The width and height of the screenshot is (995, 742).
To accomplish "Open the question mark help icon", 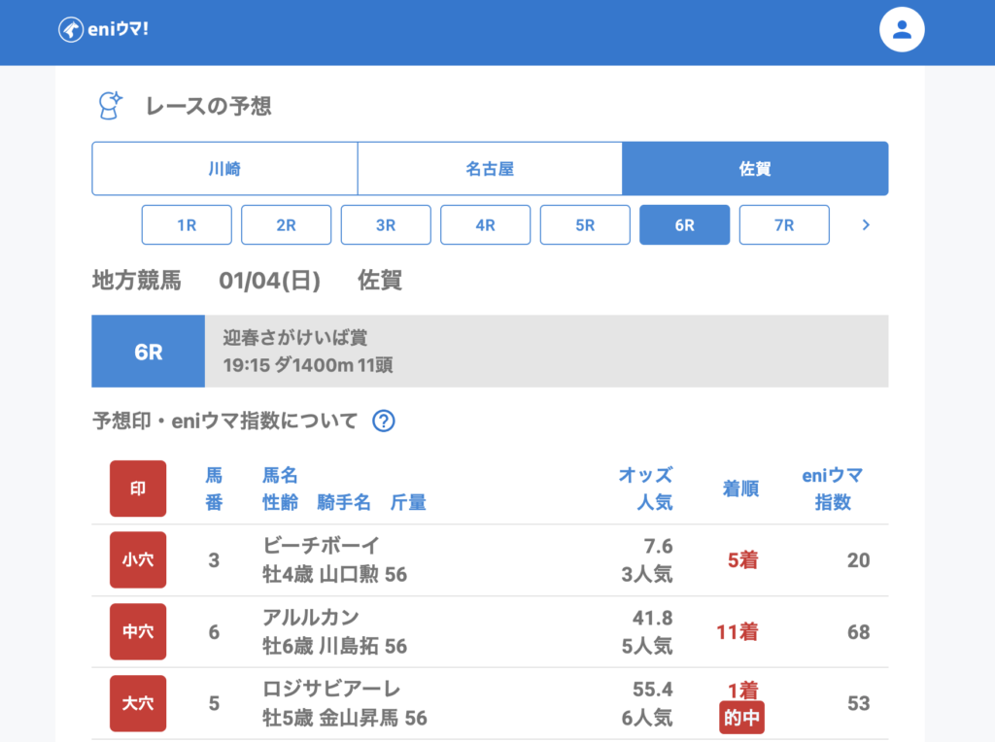I will coord(384,421).
